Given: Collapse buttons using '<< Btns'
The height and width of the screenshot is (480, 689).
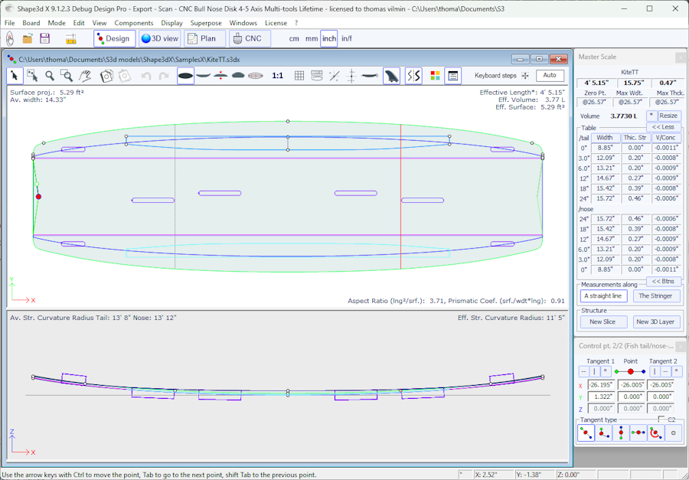Looking at the screenshot, I should click(663, 281).
